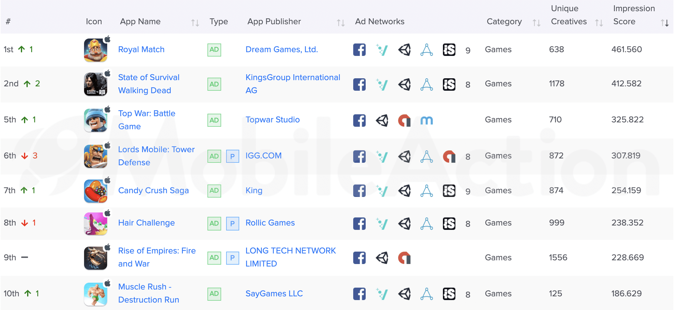The width and height of the screenshot is (684, 310).
Task: Click Facebook network icon in Royal Match row
Action: pos(359,50)
